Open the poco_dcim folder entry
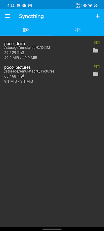Screen dimensions: 104x231 52,50
